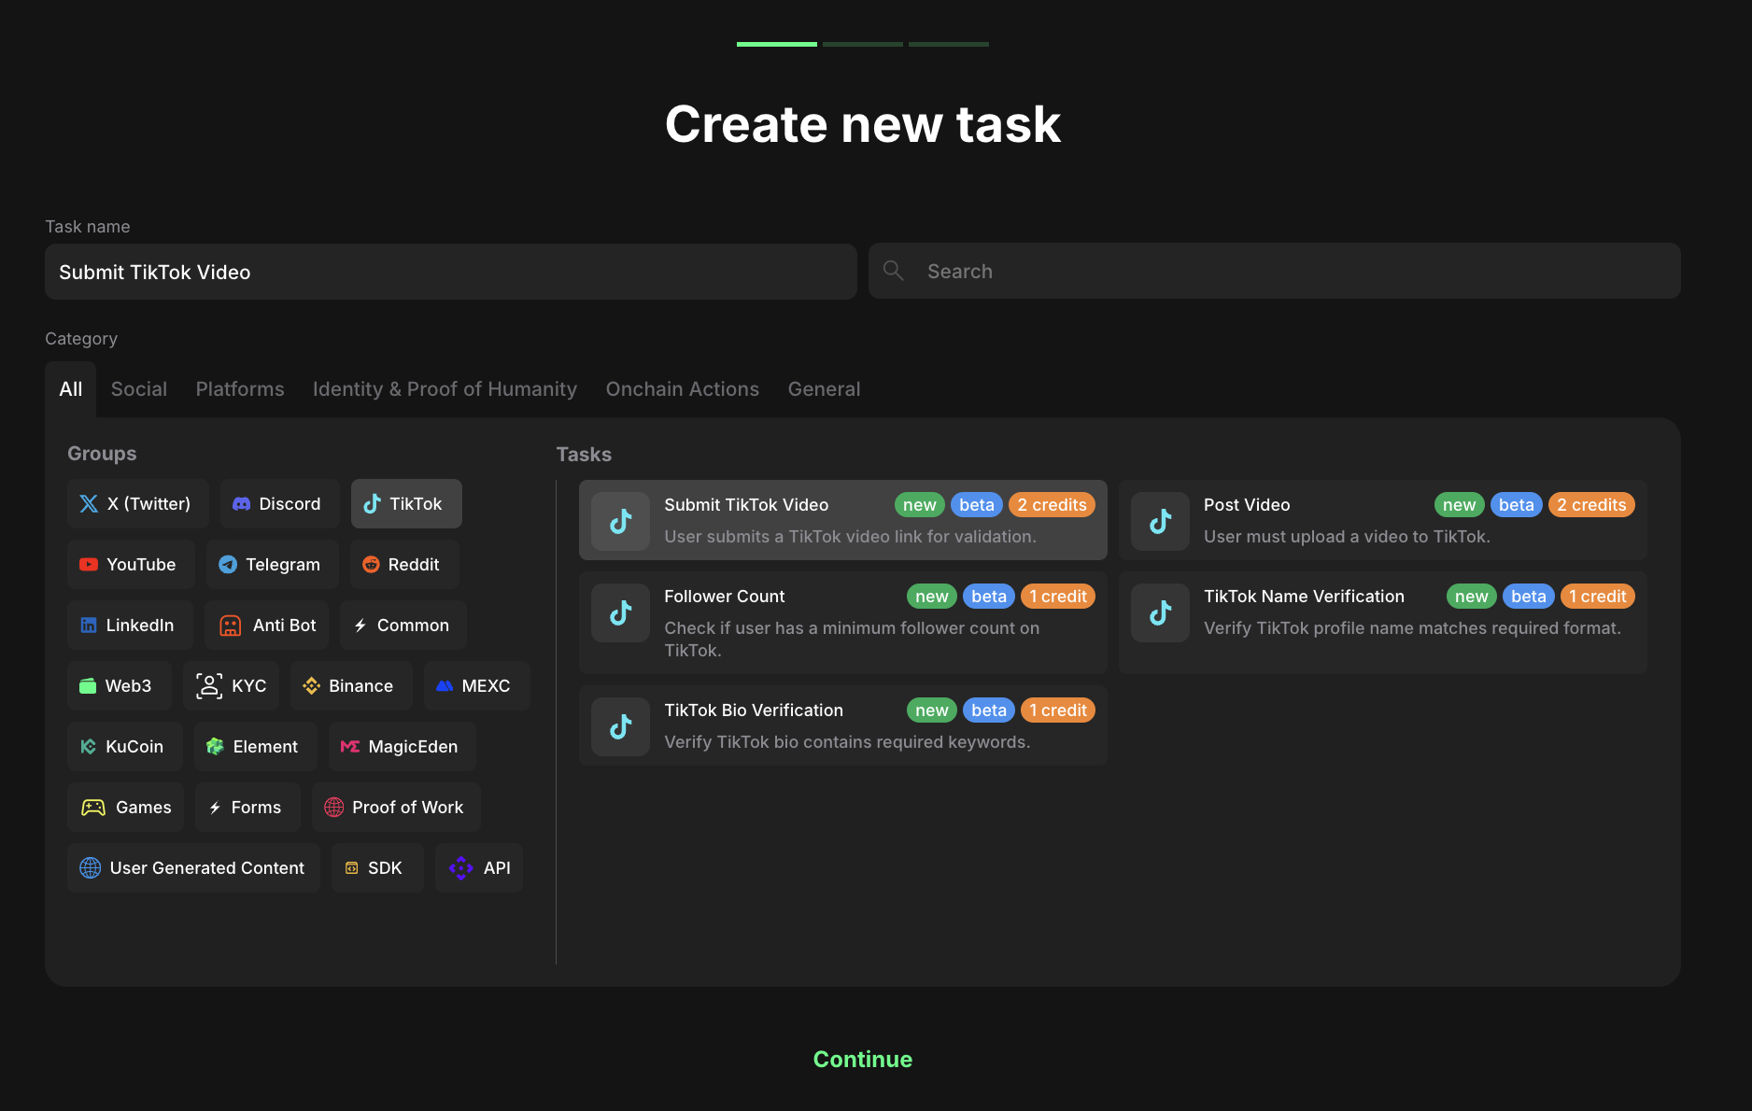Switch to the Platforms tab
Viewport: 1752px width, 1111px height.
click(240, 389)
